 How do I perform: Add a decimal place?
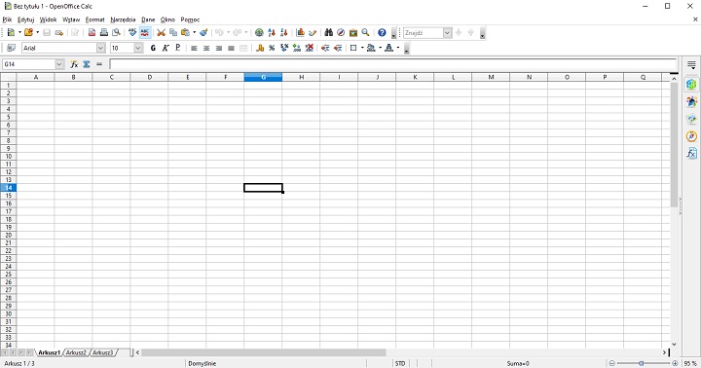click(x=297, y=48)
